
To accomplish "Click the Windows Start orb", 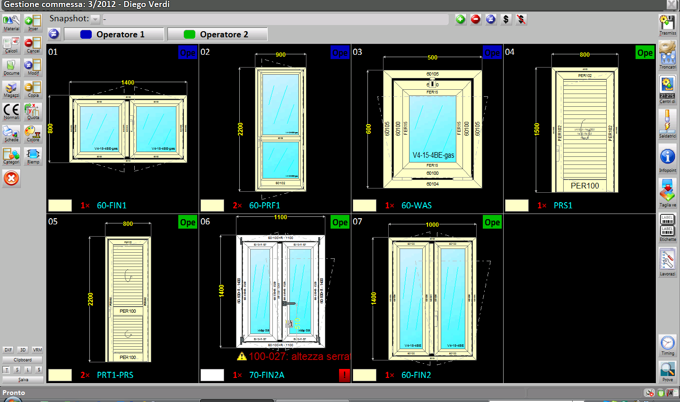I will 13,400.
